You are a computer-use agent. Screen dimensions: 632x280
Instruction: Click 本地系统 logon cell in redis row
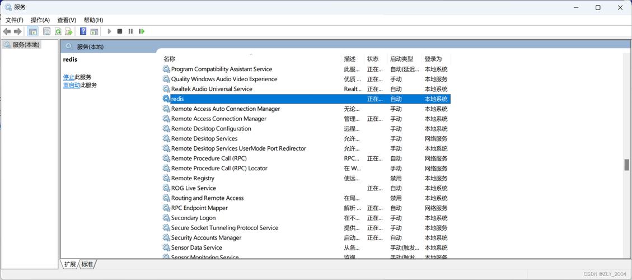click(x=436, y=99)
